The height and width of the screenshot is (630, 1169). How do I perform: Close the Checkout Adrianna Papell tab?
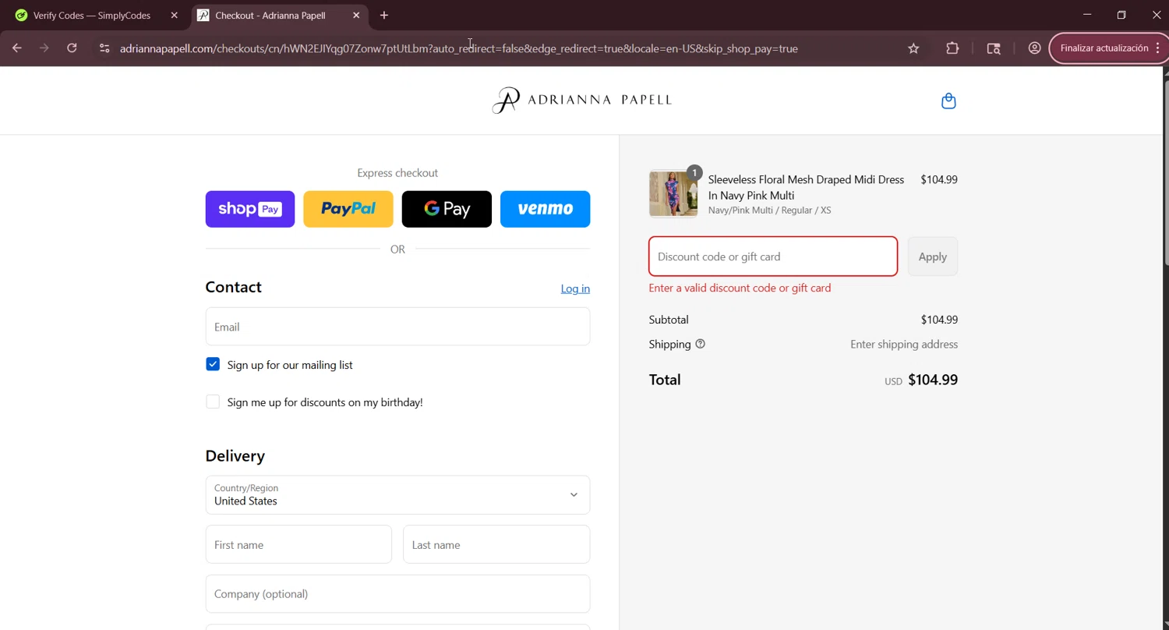click(356, 15)
